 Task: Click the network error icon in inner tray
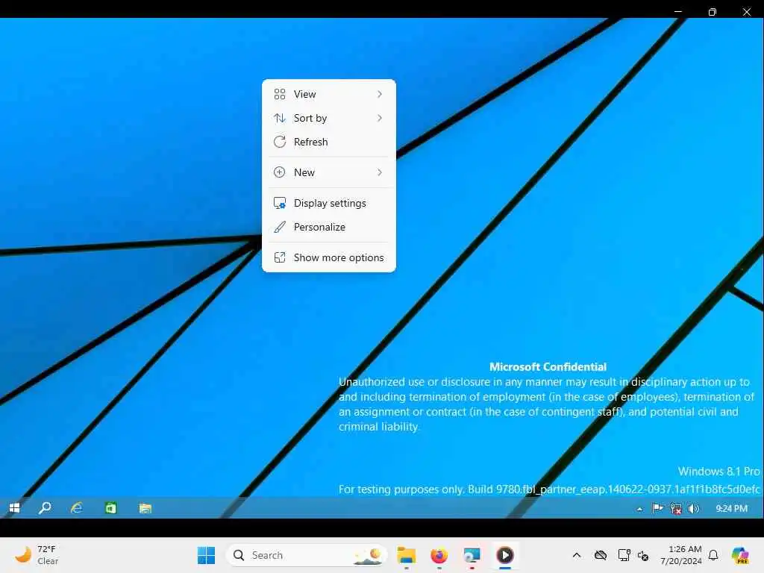[x=676, y=508]
